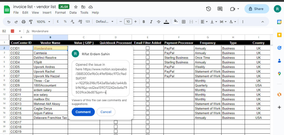Select the Paint format tool
Viewport: 284px width, 135px height.
click(x=31, y=22)
